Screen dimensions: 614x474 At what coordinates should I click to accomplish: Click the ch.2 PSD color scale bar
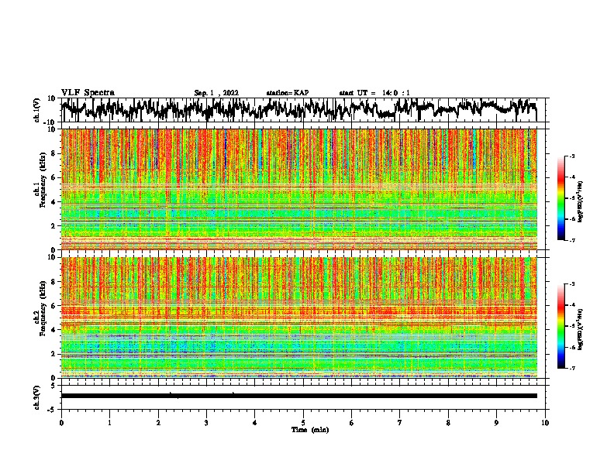pyautogui.click(x=561, y=326)
